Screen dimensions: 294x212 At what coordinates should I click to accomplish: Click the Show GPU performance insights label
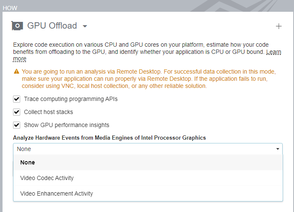66,125
